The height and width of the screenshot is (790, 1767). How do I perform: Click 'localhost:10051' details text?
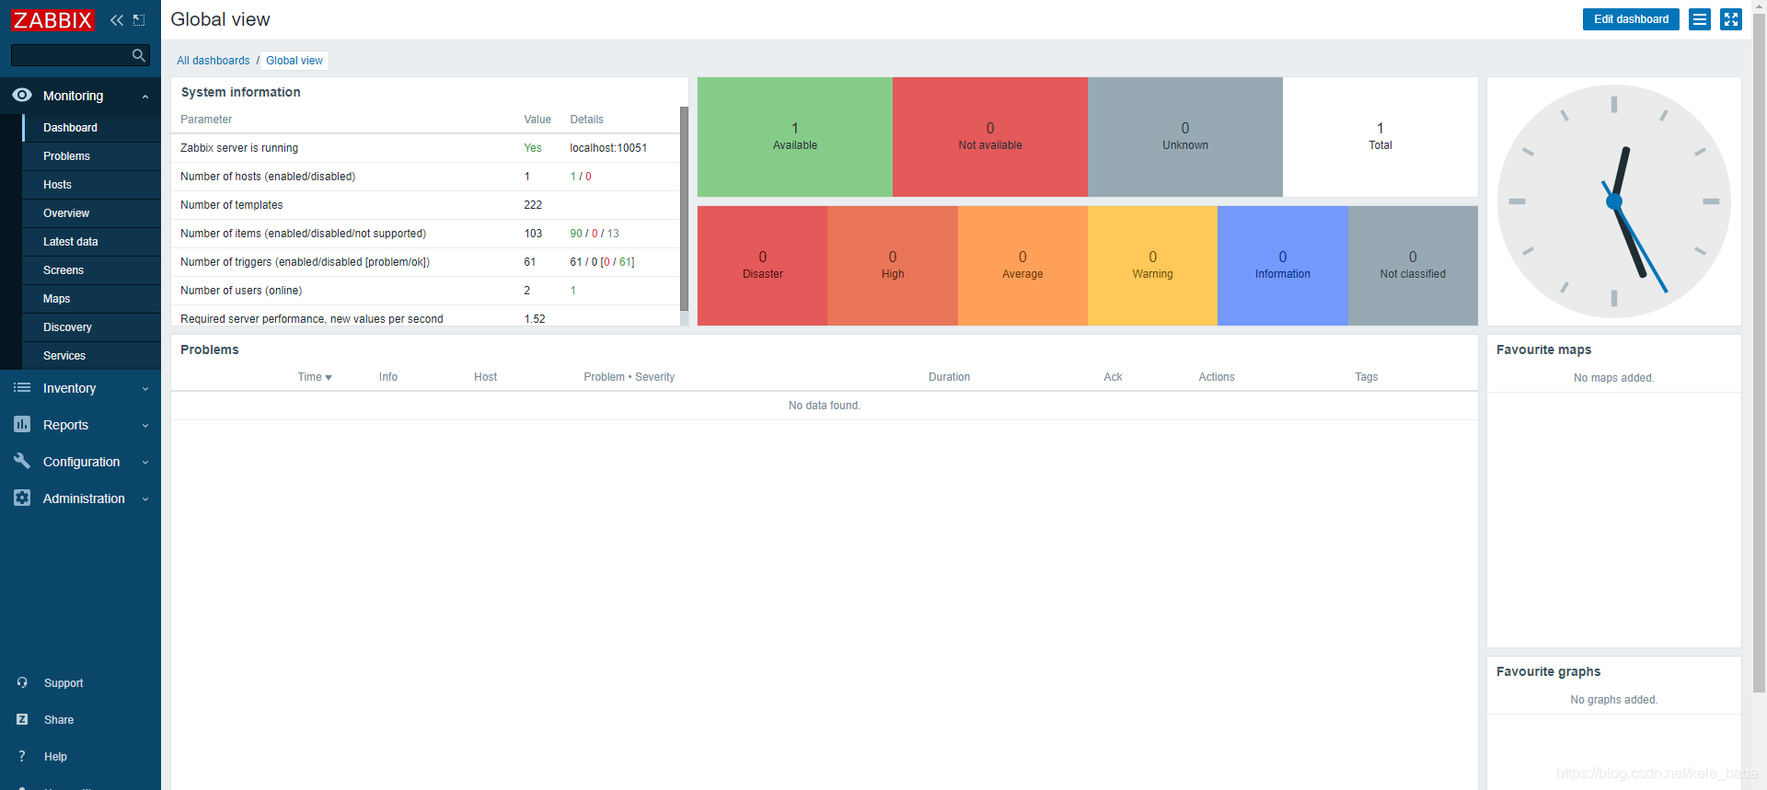[x=608, y=148]
